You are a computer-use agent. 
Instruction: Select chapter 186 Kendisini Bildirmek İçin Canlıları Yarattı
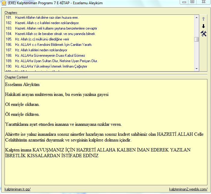coord(100,45)
